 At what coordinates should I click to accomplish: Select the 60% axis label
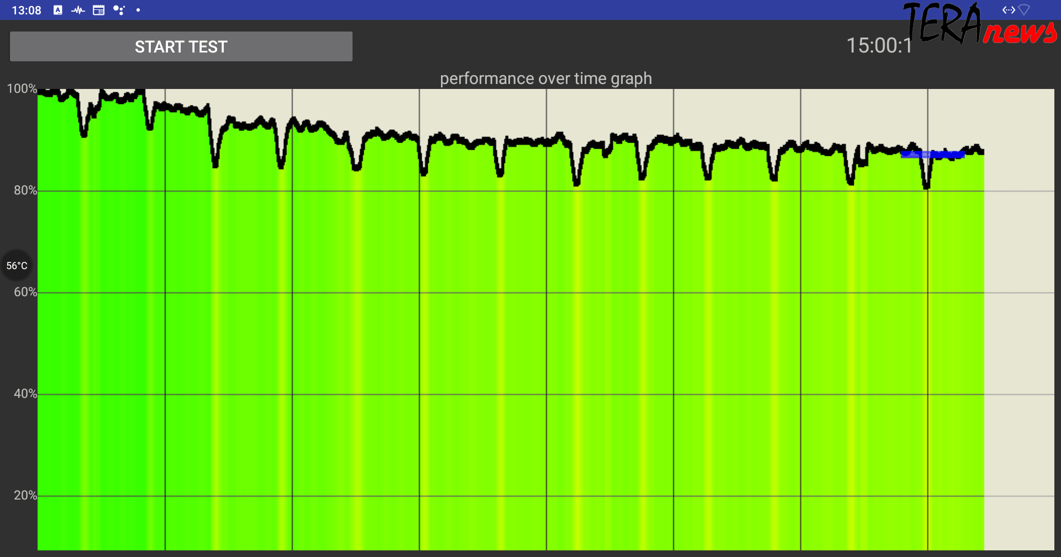tap(25, 292)
